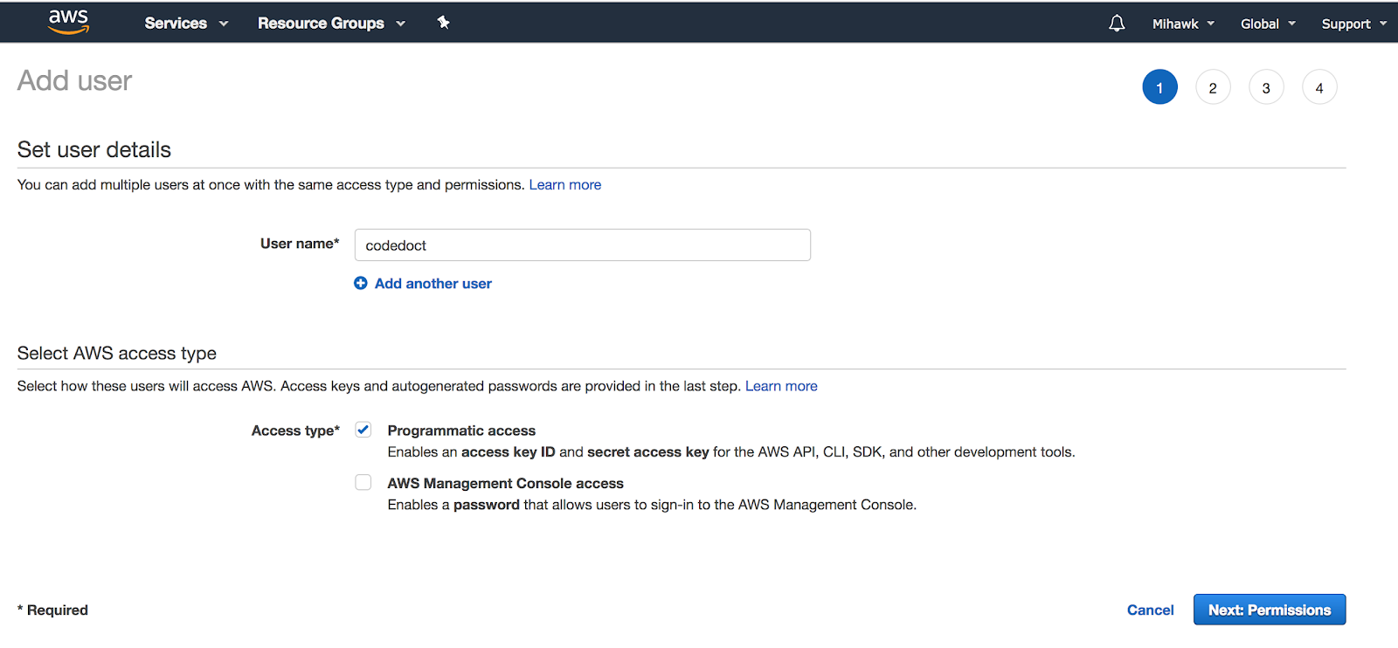1398x648 pixels.
Task: Open the Resource Groups dropdown
Action: [x=331, y=24]
